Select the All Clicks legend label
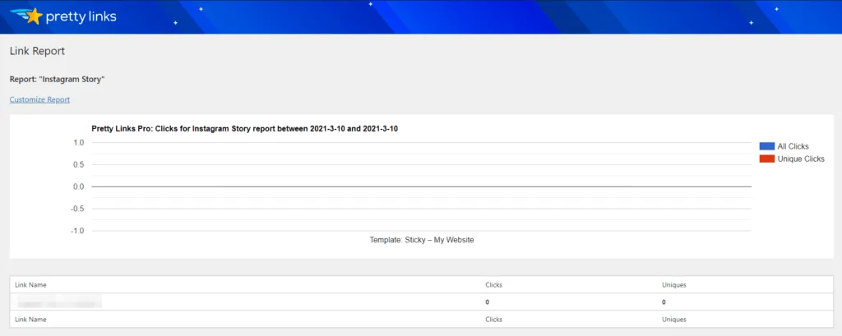Screen dimensions: 842x336 click(x=793, y=146)
